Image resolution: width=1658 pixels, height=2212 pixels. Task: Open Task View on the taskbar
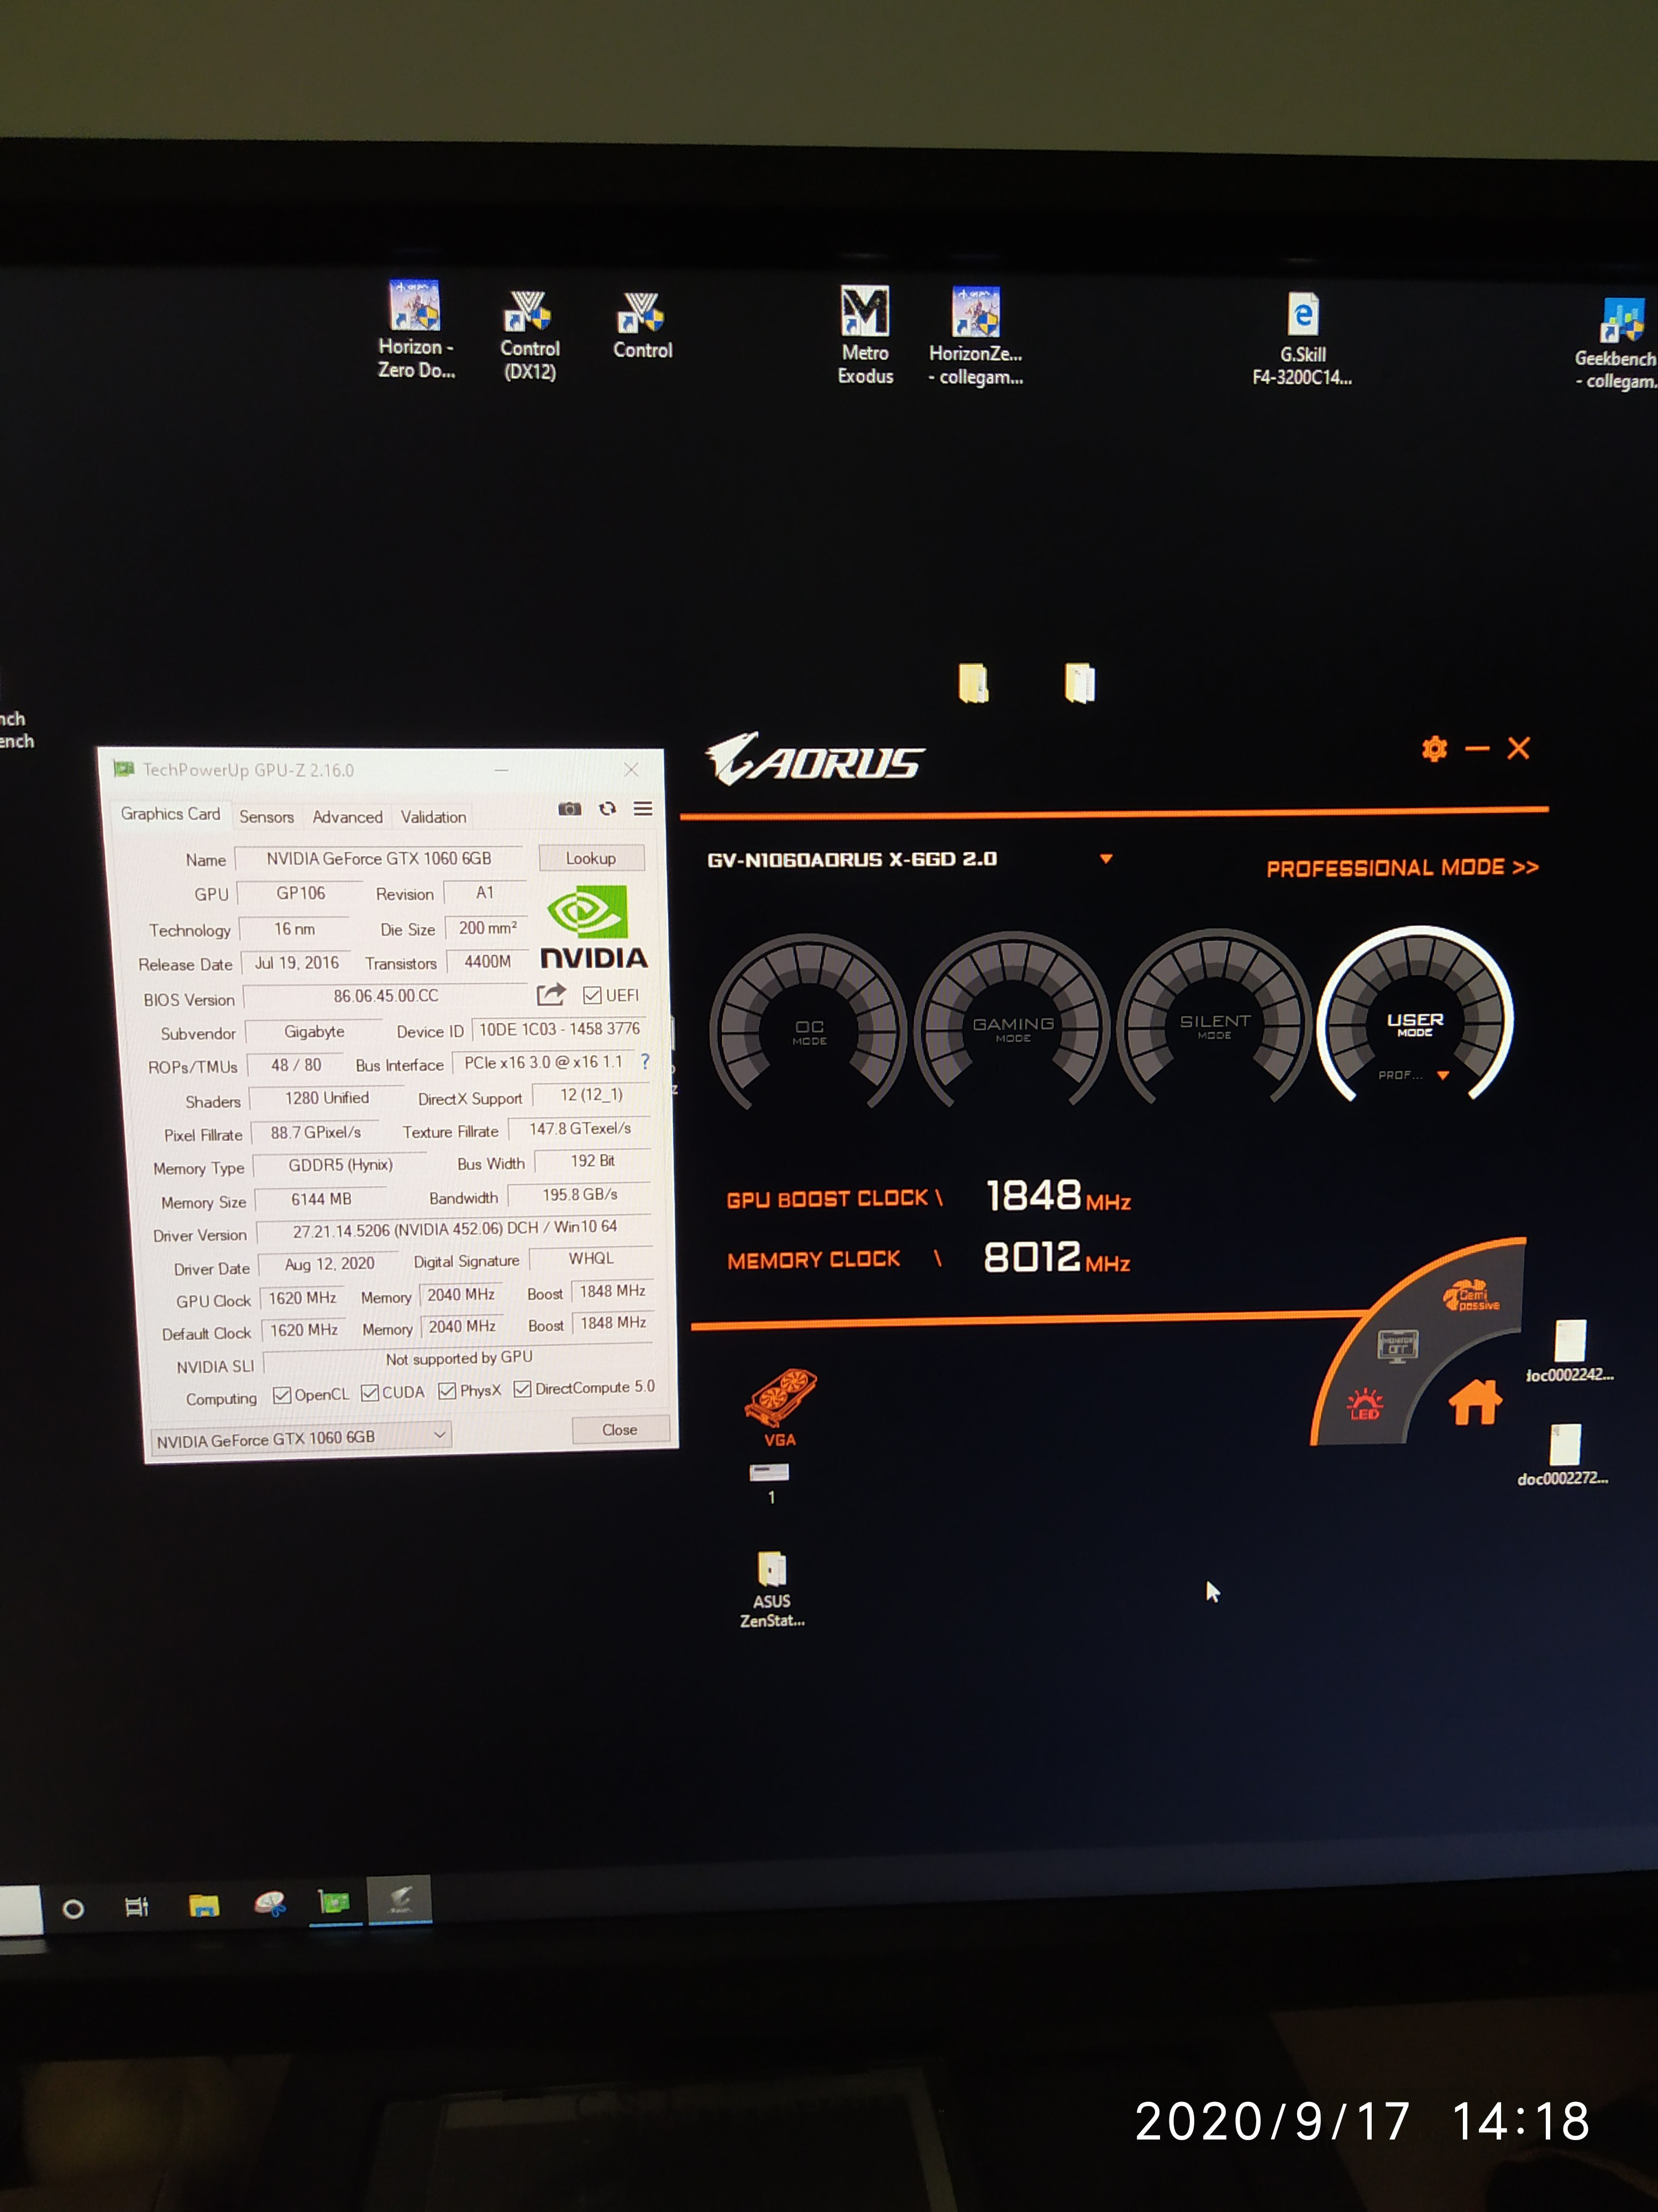click(x=137, y=1907)
